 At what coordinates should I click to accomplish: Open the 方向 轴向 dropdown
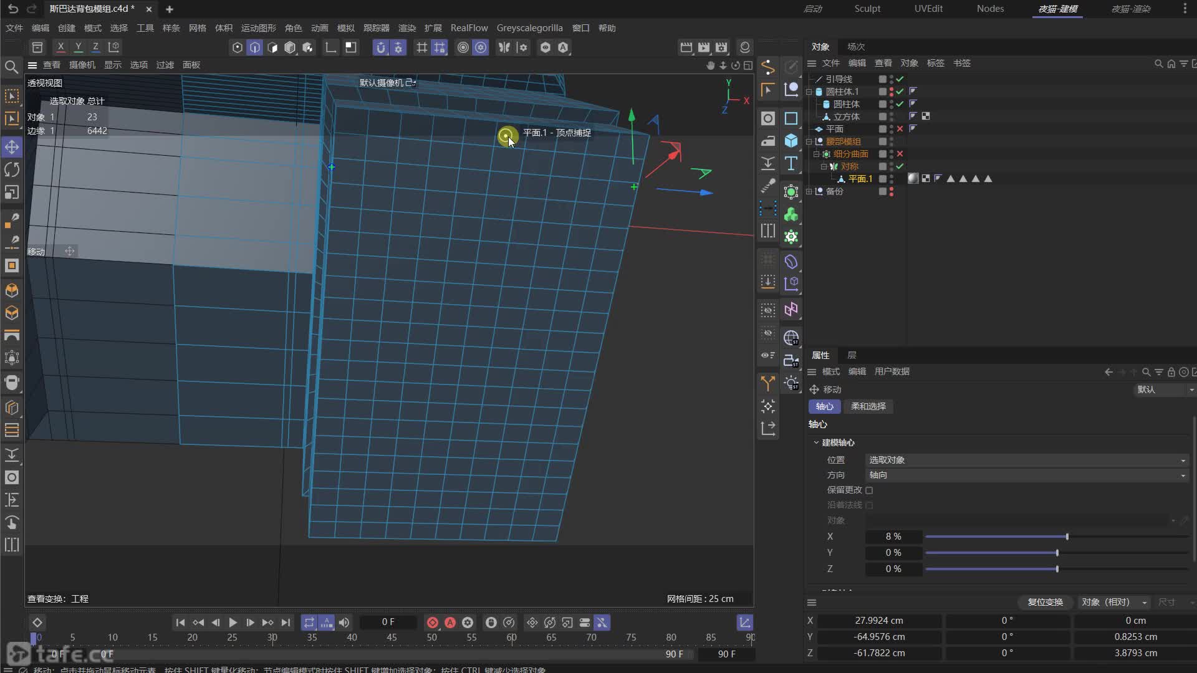coord(1027,475)
